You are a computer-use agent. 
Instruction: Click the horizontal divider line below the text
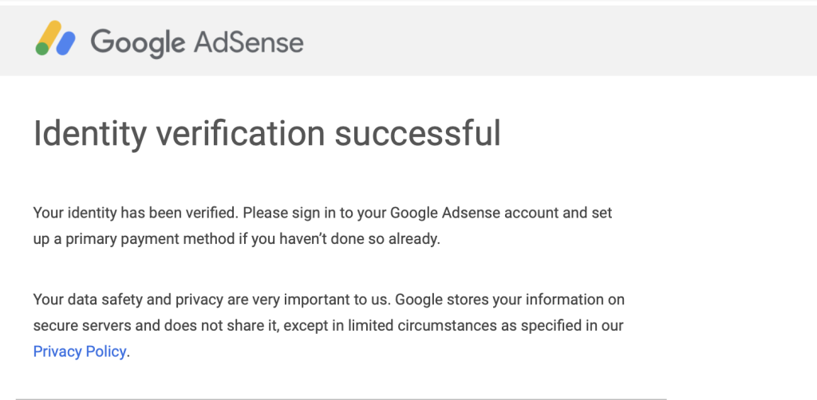[341, 398]
